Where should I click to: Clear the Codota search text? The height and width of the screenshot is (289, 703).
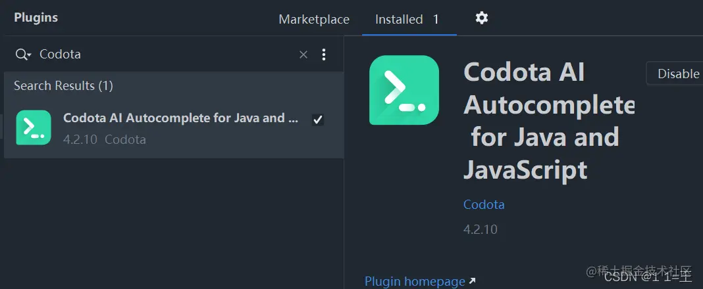pyautogui.click(x=303, y=55)
